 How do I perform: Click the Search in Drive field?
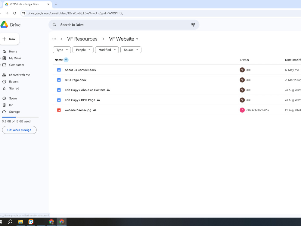coord(124,25)
